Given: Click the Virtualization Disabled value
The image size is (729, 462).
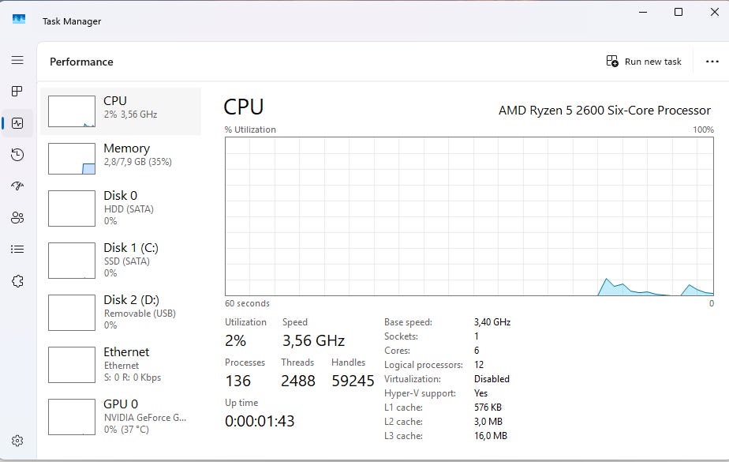Looking at the screenshot, I should [x=492, y=379].
